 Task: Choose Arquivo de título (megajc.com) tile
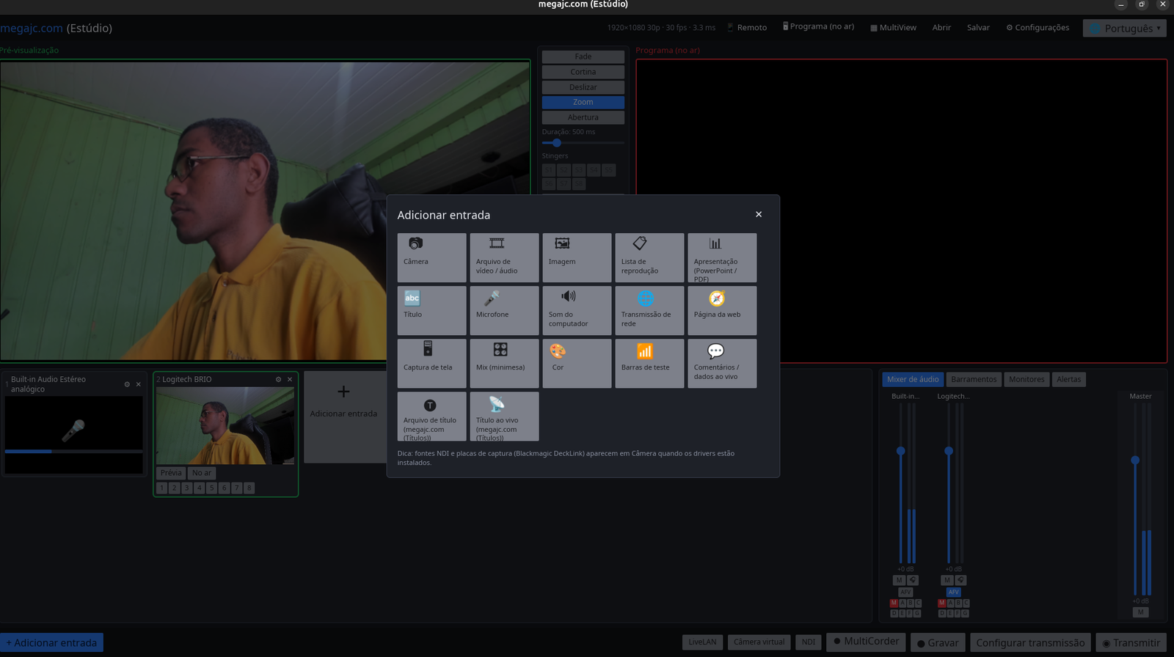[431, 416]
